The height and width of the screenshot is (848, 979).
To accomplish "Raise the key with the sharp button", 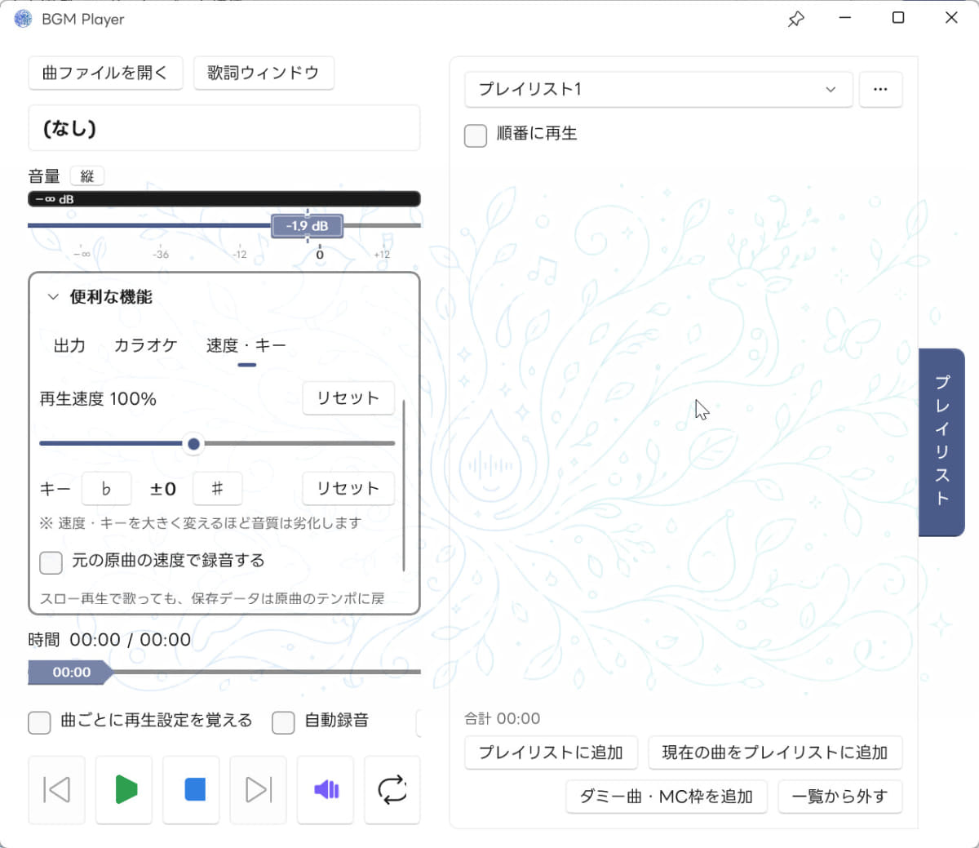I will pyautogui.click(x=217, y=488).
